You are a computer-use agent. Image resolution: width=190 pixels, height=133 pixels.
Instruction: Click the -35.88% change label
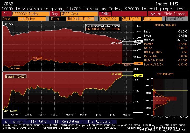tap(126, 40)
